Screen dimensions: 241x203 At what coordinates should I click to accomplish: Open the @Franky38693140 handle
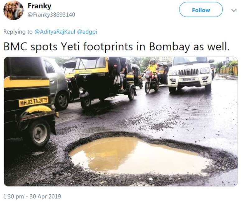click(x=51, y=15)
